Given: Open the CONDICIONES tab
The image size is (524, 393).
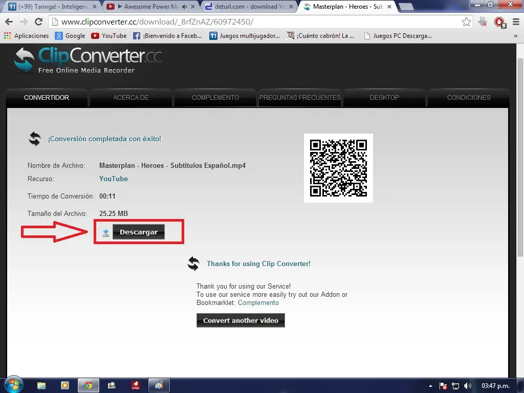Looking at the screenshot, I should (469, 98).
